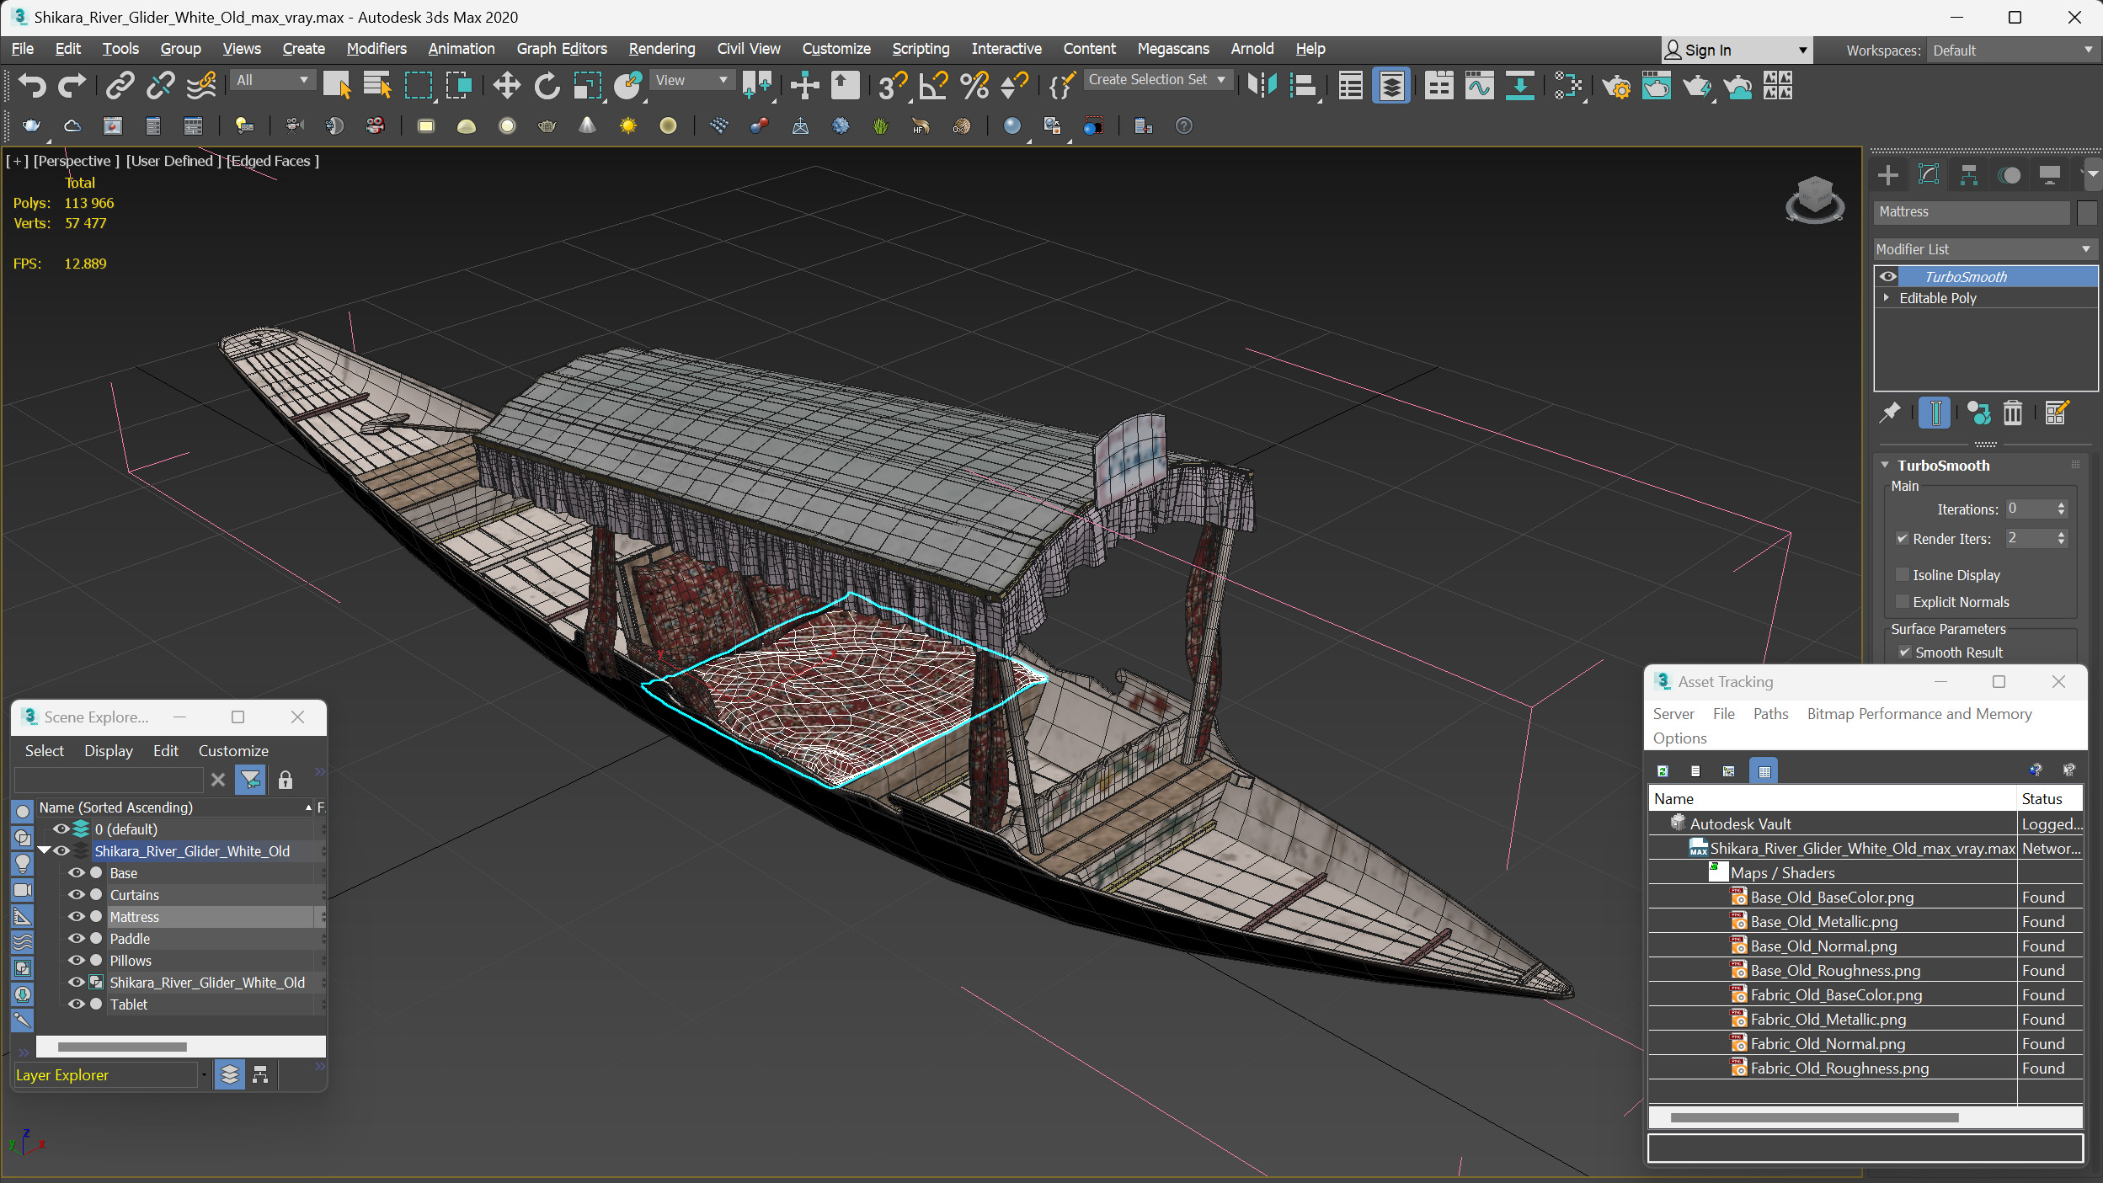Open Display menu in Scene Explorer
Image resolution: width=2103 pixels, height=1183 pixels.
tap(108, 751)
